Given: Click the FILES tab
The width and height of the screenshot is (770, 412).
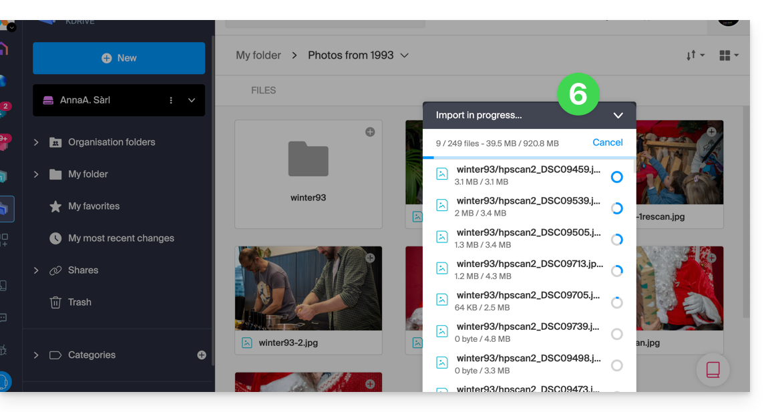Looking at the screenshot, I should pos(263,90).
